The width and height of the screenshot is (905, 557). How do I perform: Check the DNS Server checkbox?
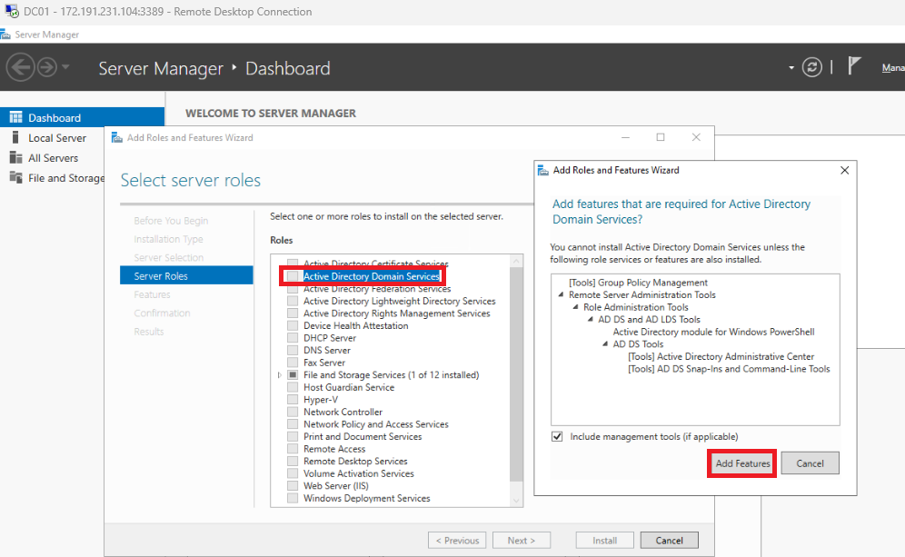(293, 350)
